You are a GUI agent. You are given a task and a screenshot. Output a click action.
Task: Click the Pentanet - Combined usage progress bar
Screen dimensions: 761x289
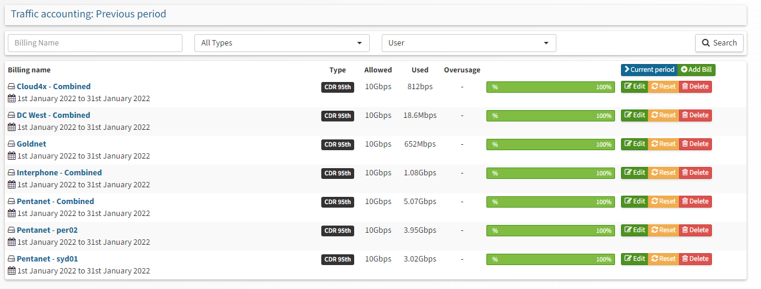pos(550,202)
